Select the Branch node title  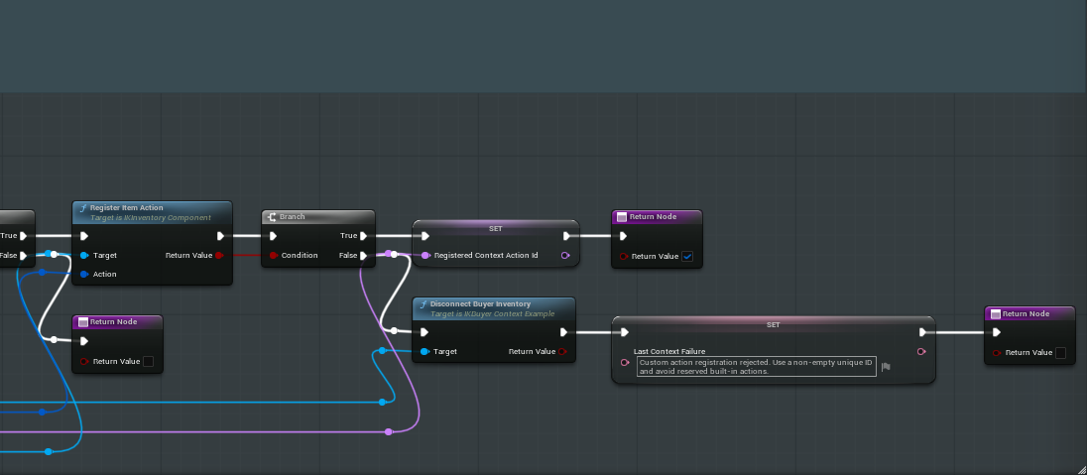(292, 217)
